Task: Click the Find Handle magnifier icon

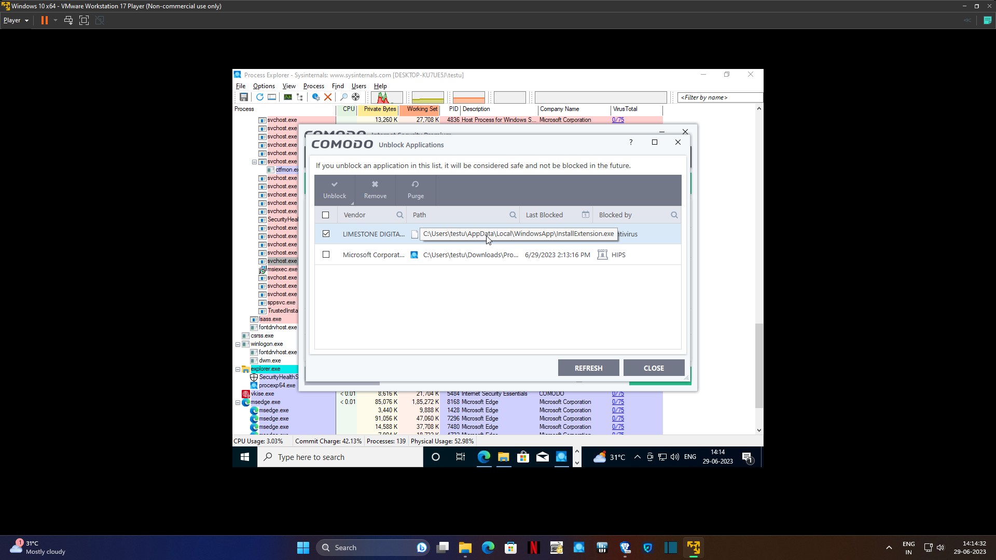Action: (x=343, y=97)
